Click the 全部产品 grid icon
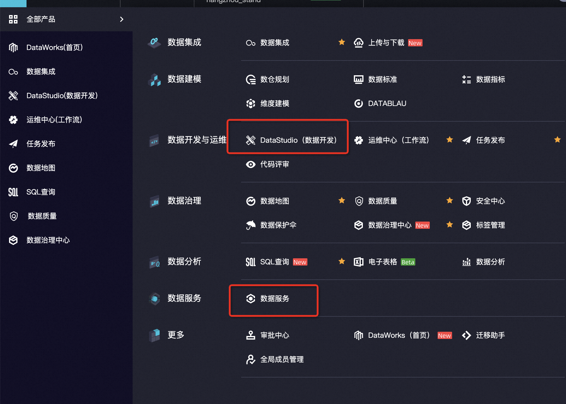Viewport: 566px width, 404px height. pos(13,19)
